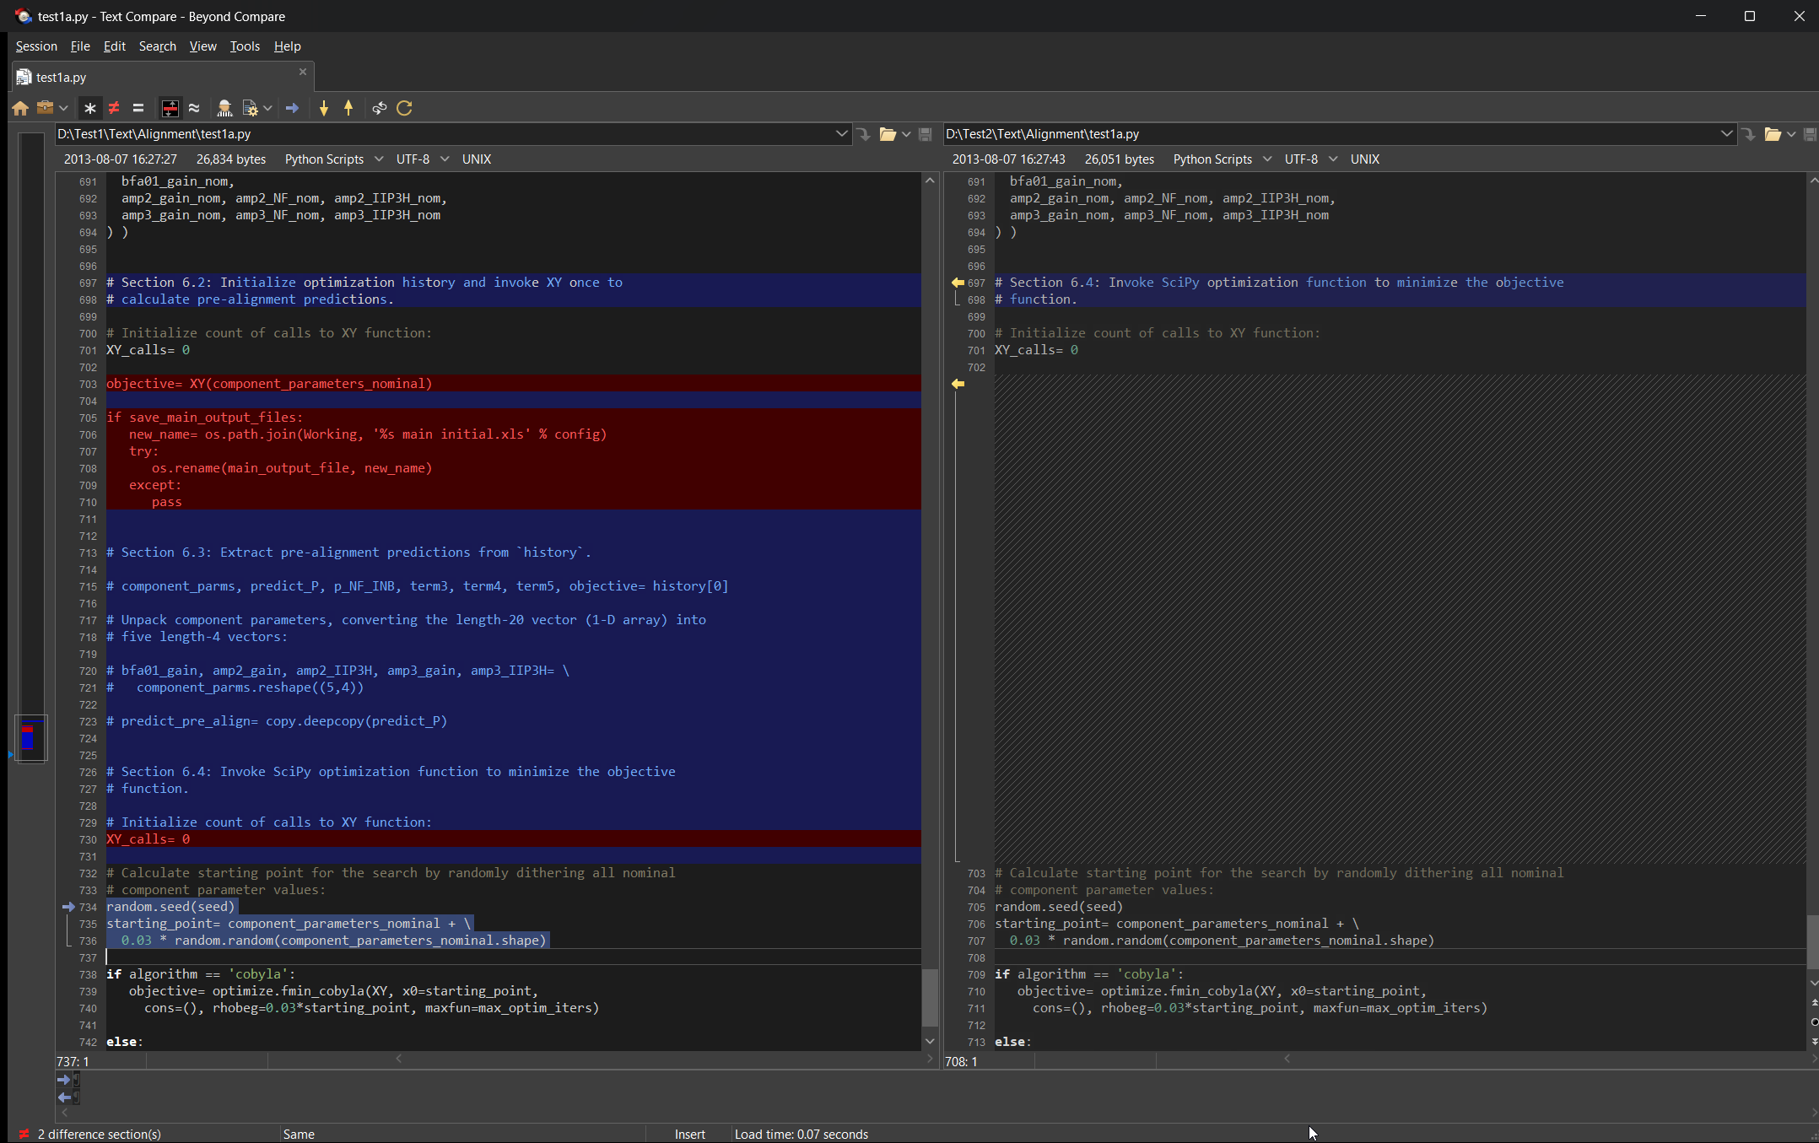The width and height of the screenshot is (1819, 1143).
Task: Click right pane vertical scrollbar thumb
Action: tap(1812, 941)
